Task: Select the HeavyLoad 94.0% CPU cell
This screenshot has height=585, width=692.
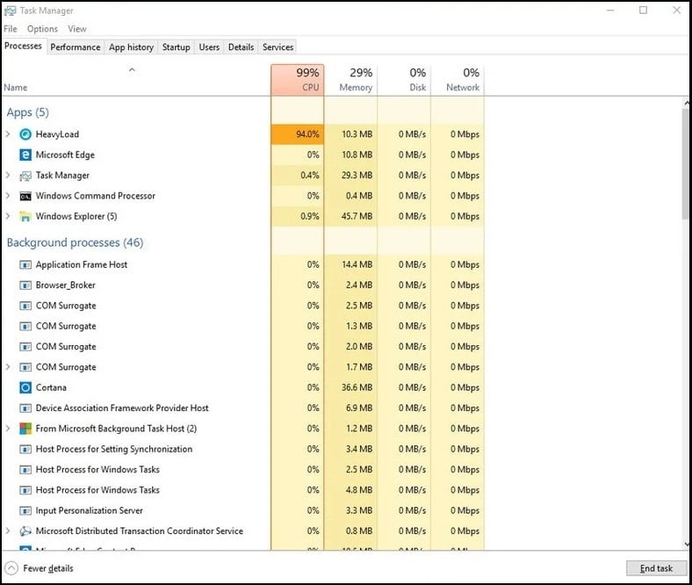Action: click(298, 134)
